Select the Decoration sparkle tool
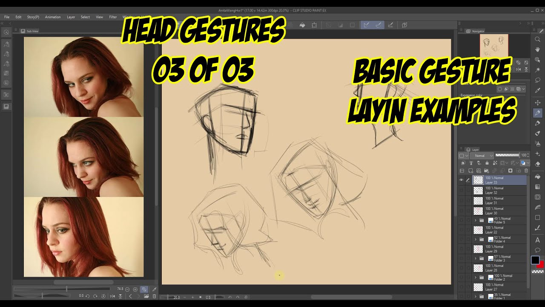The width and height of the screenshot is (545, 307). coord(538,154)
